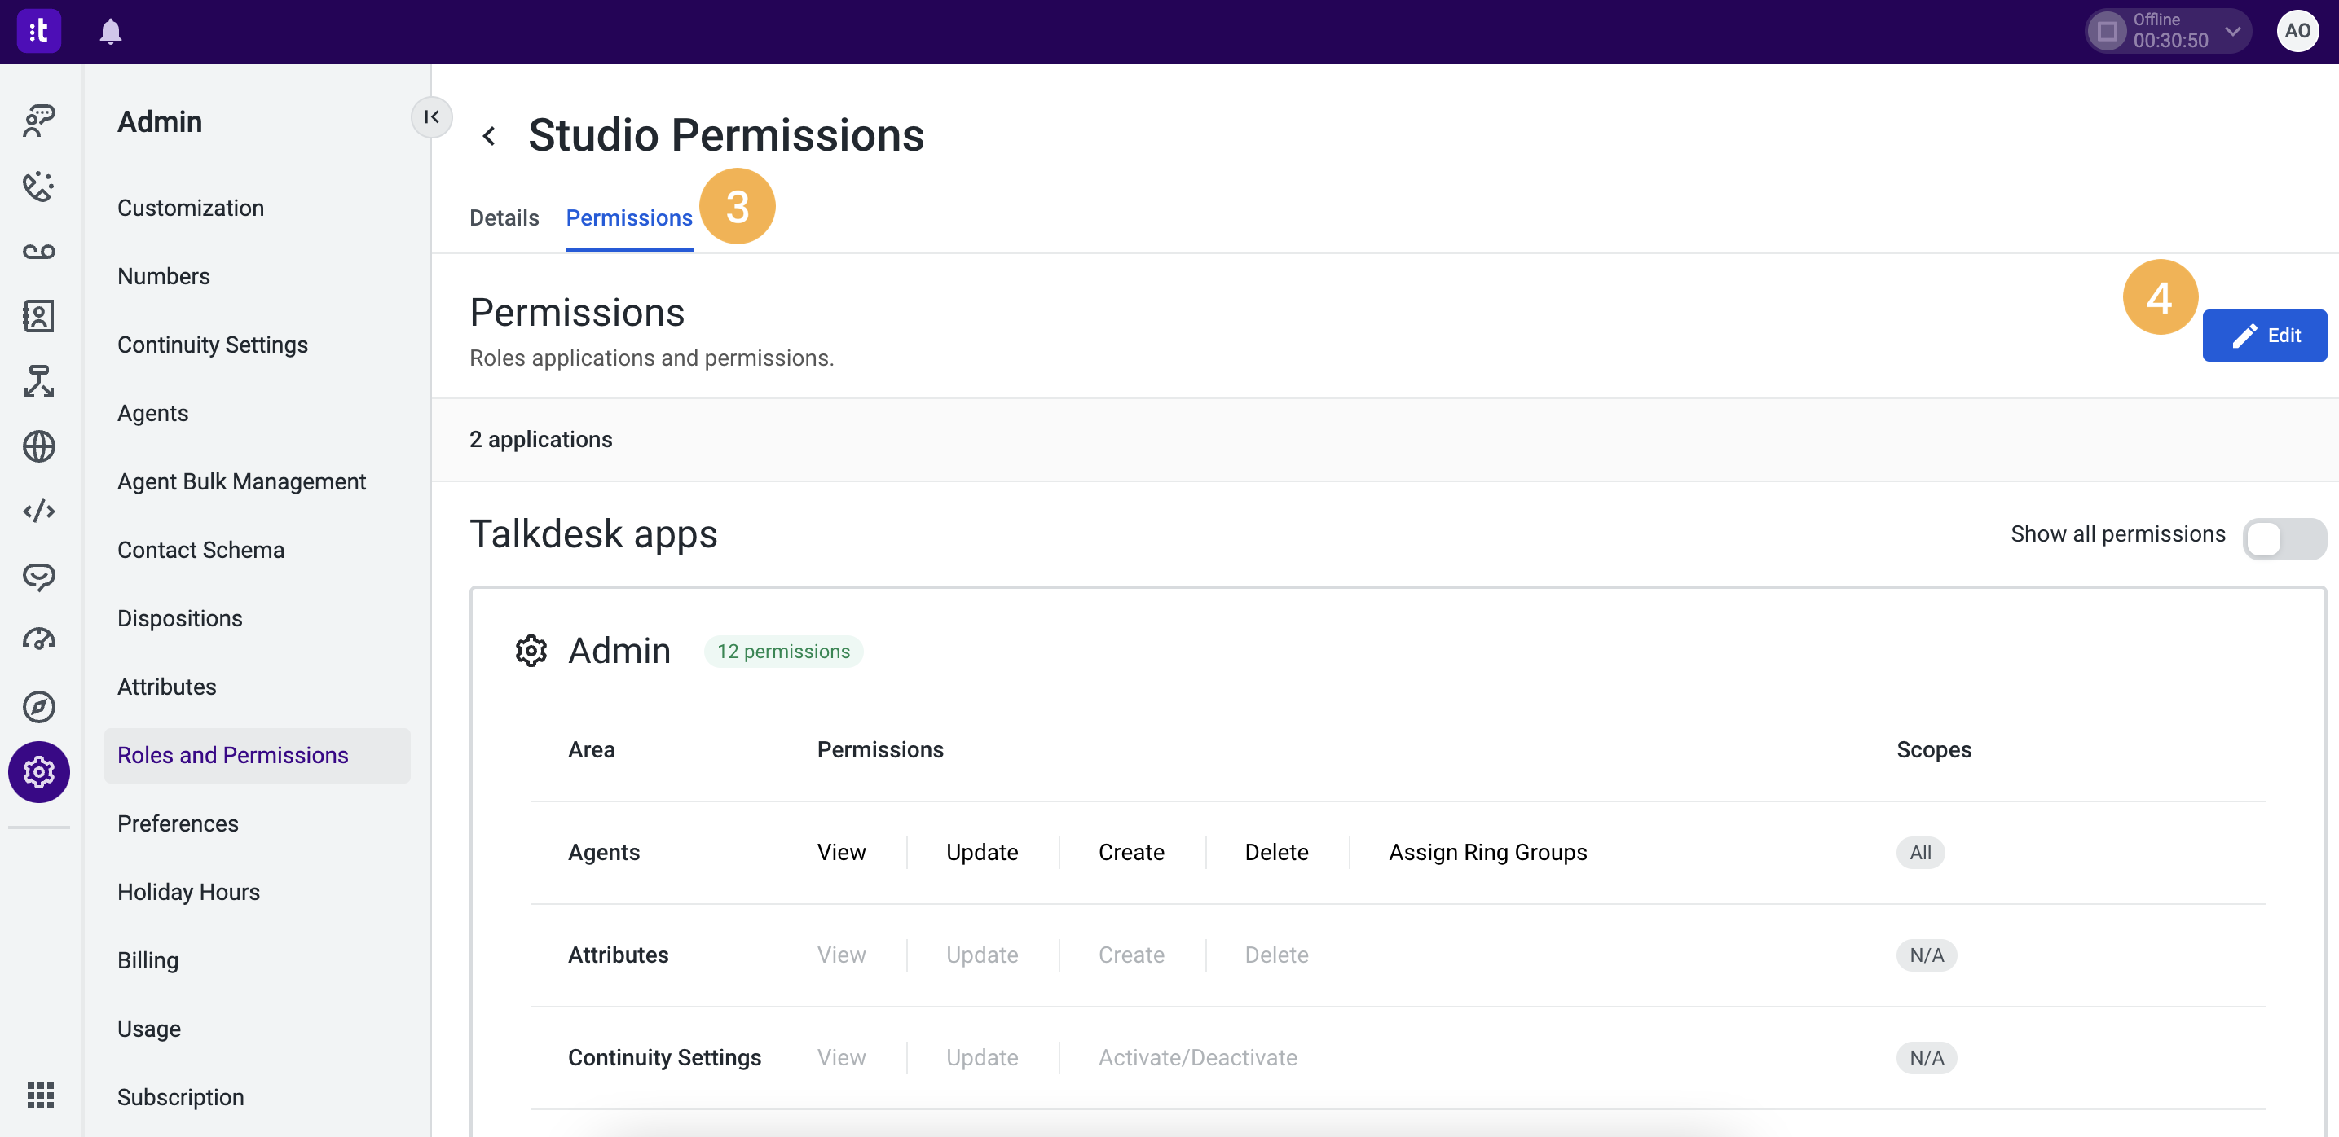Toggle Show all permissions switch

(x=2283, y=539)
